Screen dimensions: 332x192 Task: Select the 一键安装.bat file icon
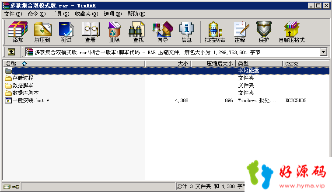pyautogui.click(x=8, y=100)
